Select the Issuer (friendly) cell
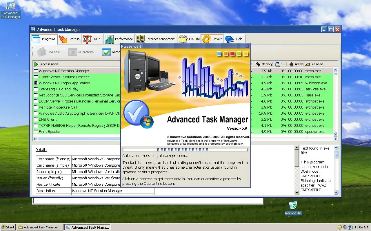 point(53,178)
